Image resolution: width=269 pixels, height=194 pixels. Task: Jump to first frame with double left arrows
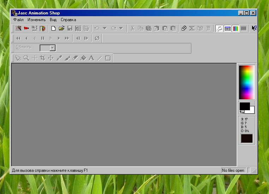pyautogui.click(x=18, y=38)
